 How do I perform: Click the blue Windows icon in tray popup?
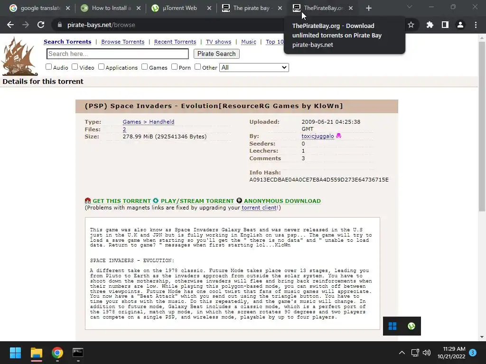coord(393,326)
